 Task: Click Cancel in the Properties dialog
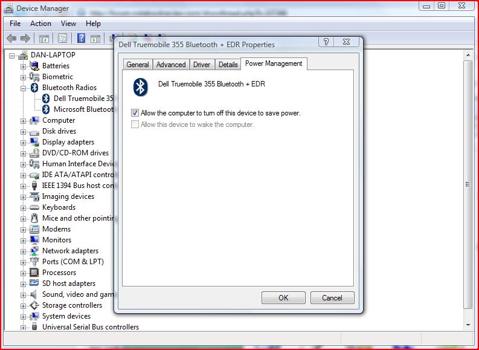(332, 298)
